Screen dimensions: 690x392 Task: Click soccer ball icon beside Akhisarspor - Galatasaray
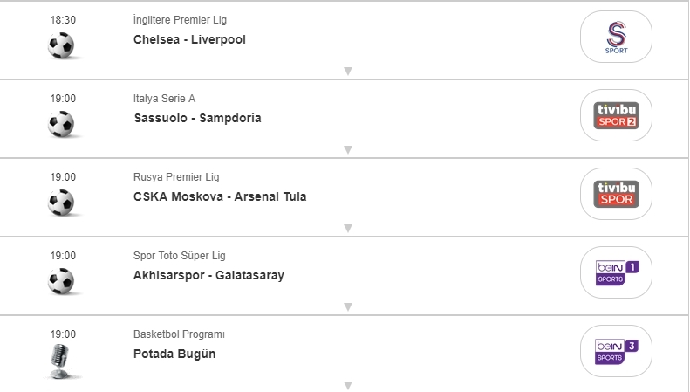[62, 281]
